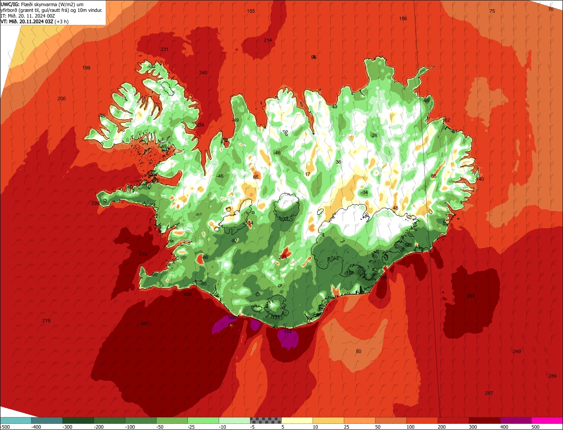Screen dimensions: 563x430
Task: Select the teal swatch between -400 and -300
Action: (x=47, y=420)
